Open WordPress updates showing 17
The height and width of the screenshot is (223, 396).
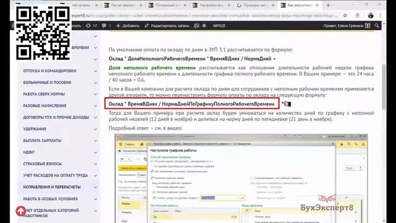92,26
